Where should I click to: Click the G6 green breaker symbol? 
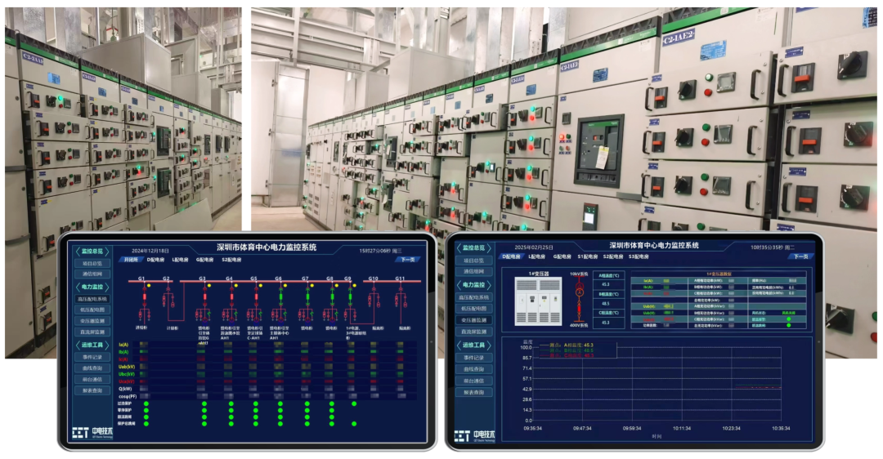click(x=280, y=296)
